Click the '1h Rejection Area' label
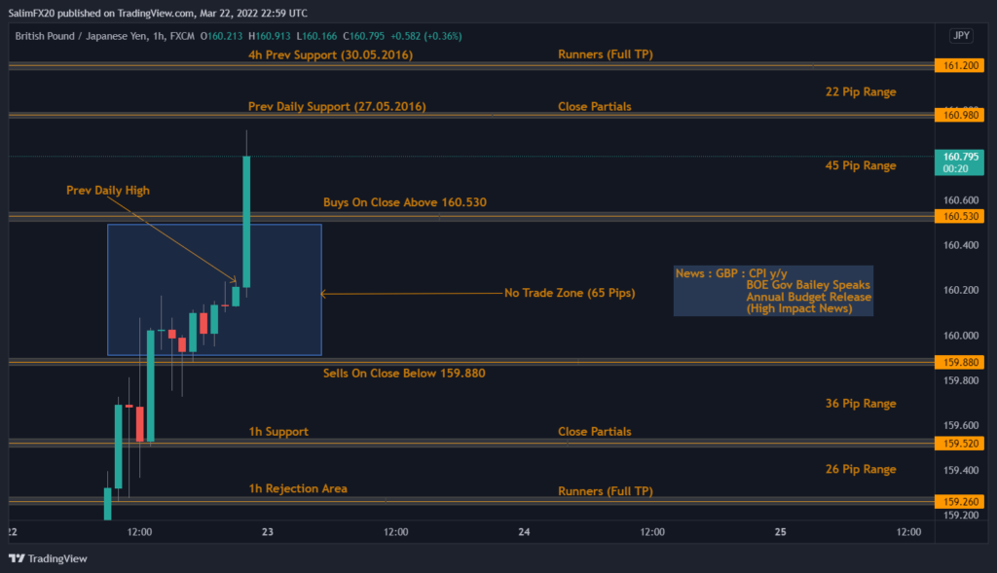The height and width of the screenshot is (573, 997). pos(298,488)
